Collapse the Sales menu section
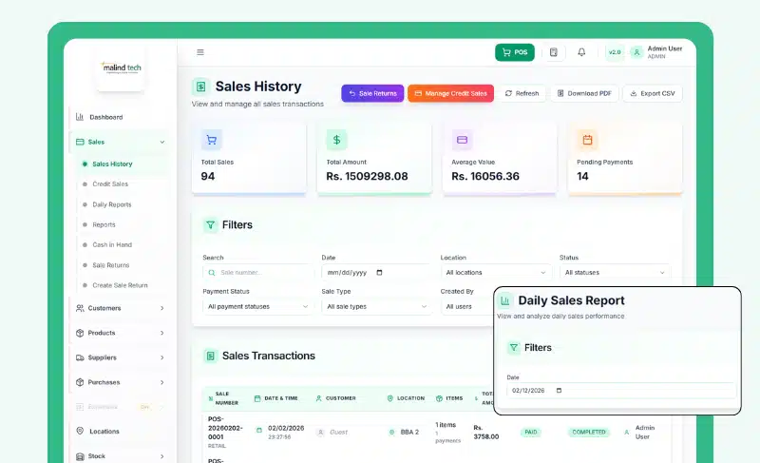760x463 pixels. click(161, 142)
